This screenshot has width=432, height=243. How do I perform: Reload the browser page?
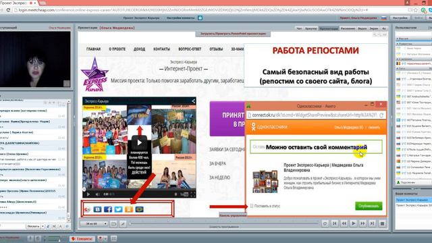coord(8,10)
